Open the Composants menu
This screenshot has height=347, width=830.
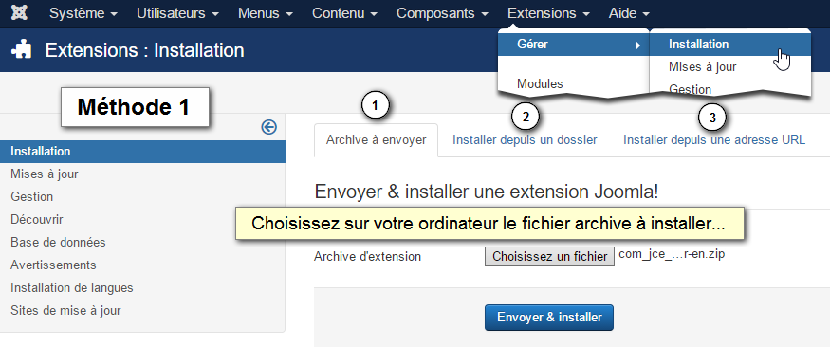pos(442,14)
